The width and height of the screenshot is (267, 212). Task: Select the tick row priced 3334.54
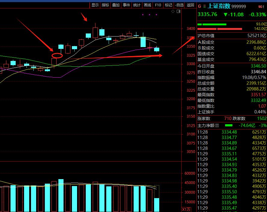(x=232, y=159)
